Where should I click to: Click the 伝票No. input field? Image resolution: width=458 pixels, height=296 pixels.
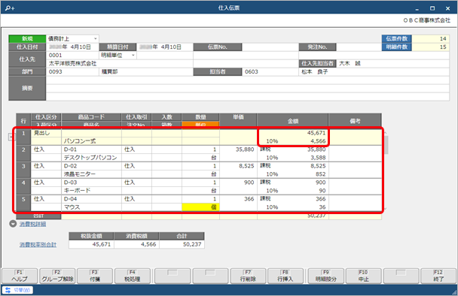pos(270,47)
